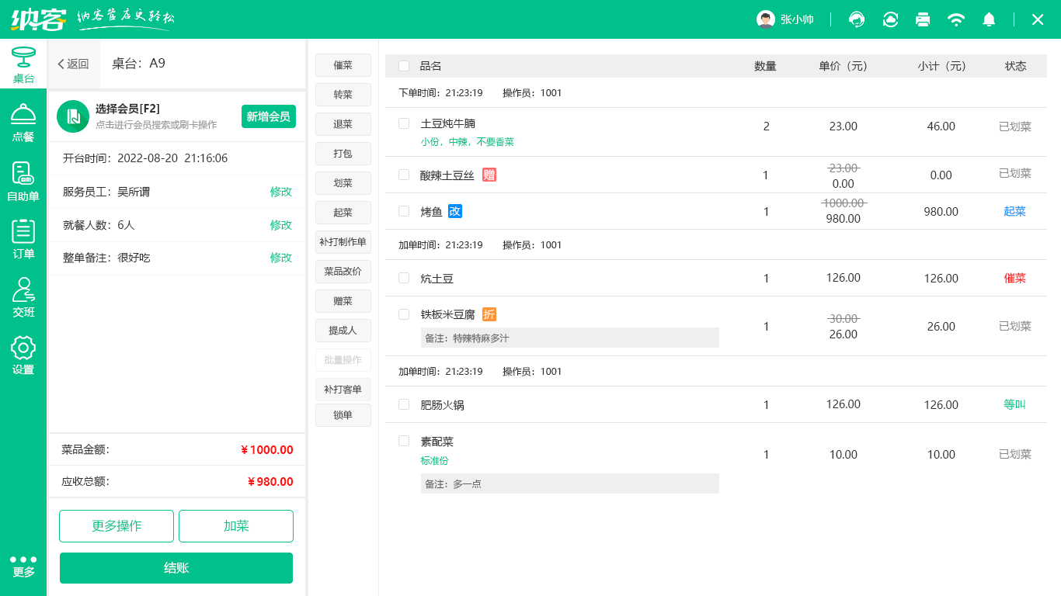Image resolution: width=1061 pixels, height=596 pixels.
Task: Open the notification bell icon
Action: pyautogui.click(x=989, y=19)
